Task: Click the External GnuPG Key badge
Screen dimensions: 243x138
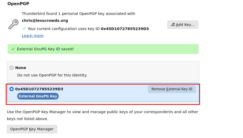Action: [x=38, y=96]
